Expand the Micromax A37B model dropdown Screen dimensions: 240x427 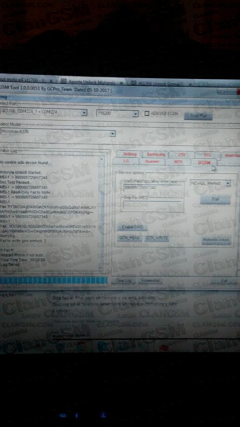[112, 134]
